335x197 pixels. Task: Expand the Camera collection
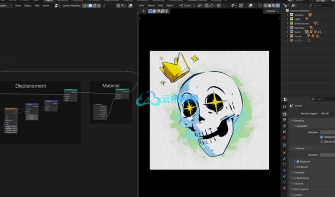click(287, 15)
